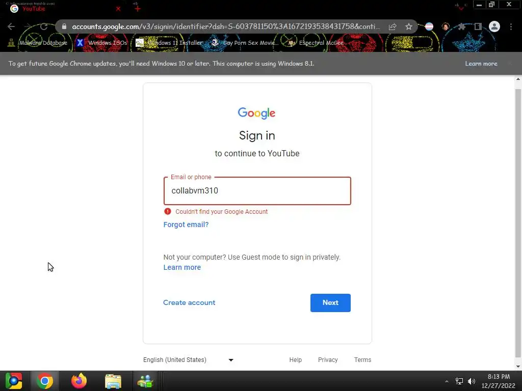This screenshot has height=391, width=522.
Task: Open the Chrome profile avatar icon
Action: [494, 26]
